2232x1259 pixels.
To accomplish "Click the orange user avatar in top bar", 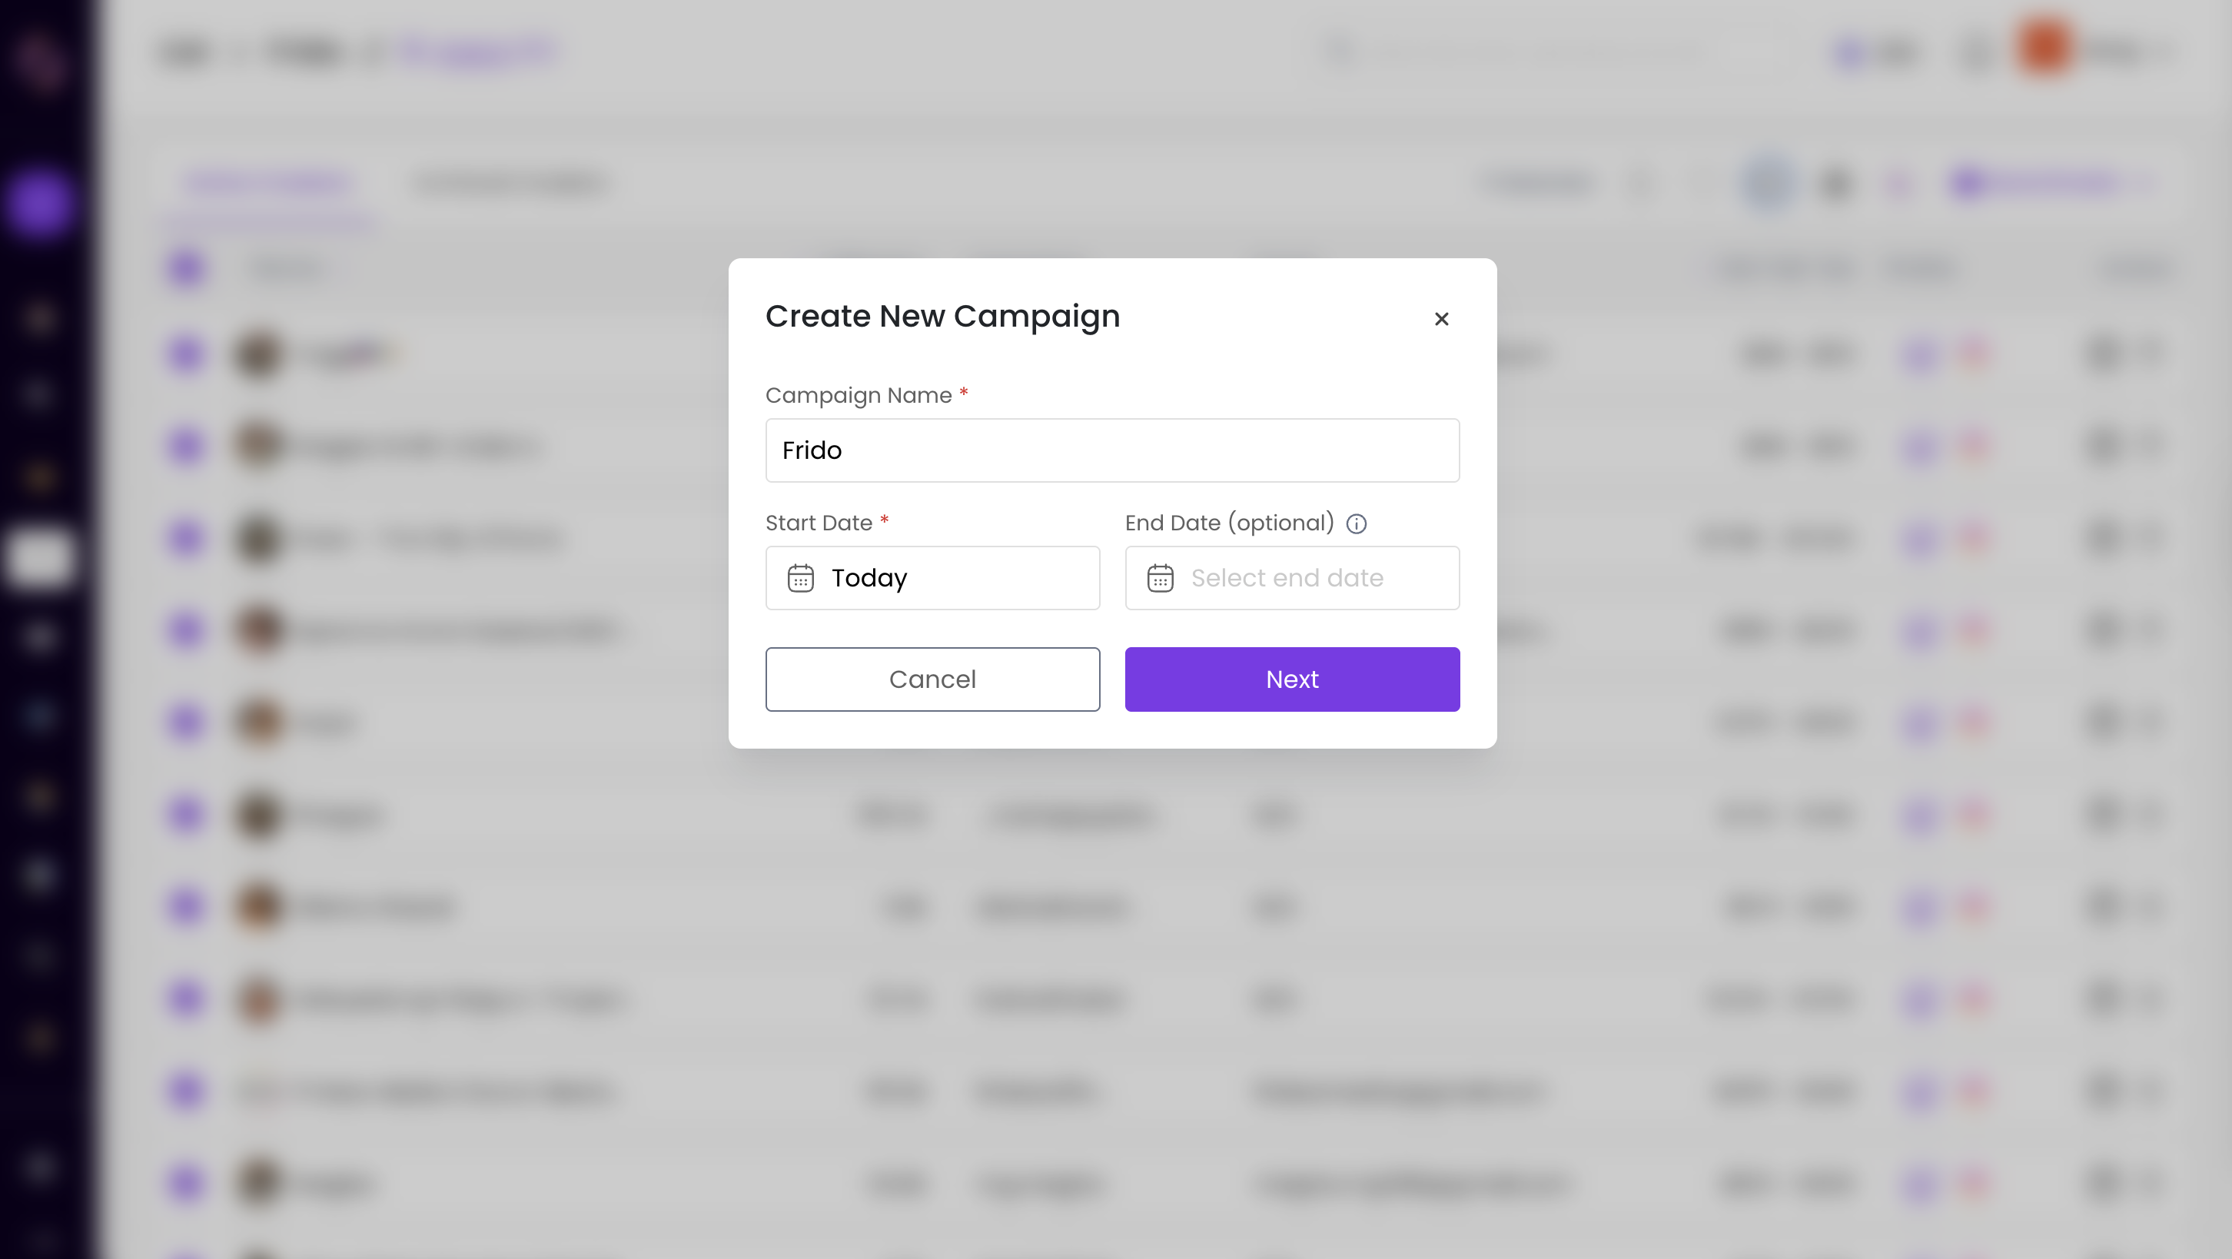I will (x=2042, y=49).
